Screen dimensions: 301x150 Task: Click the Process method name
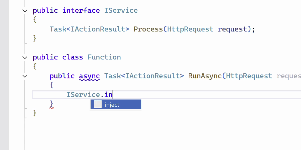pos(148,29)
